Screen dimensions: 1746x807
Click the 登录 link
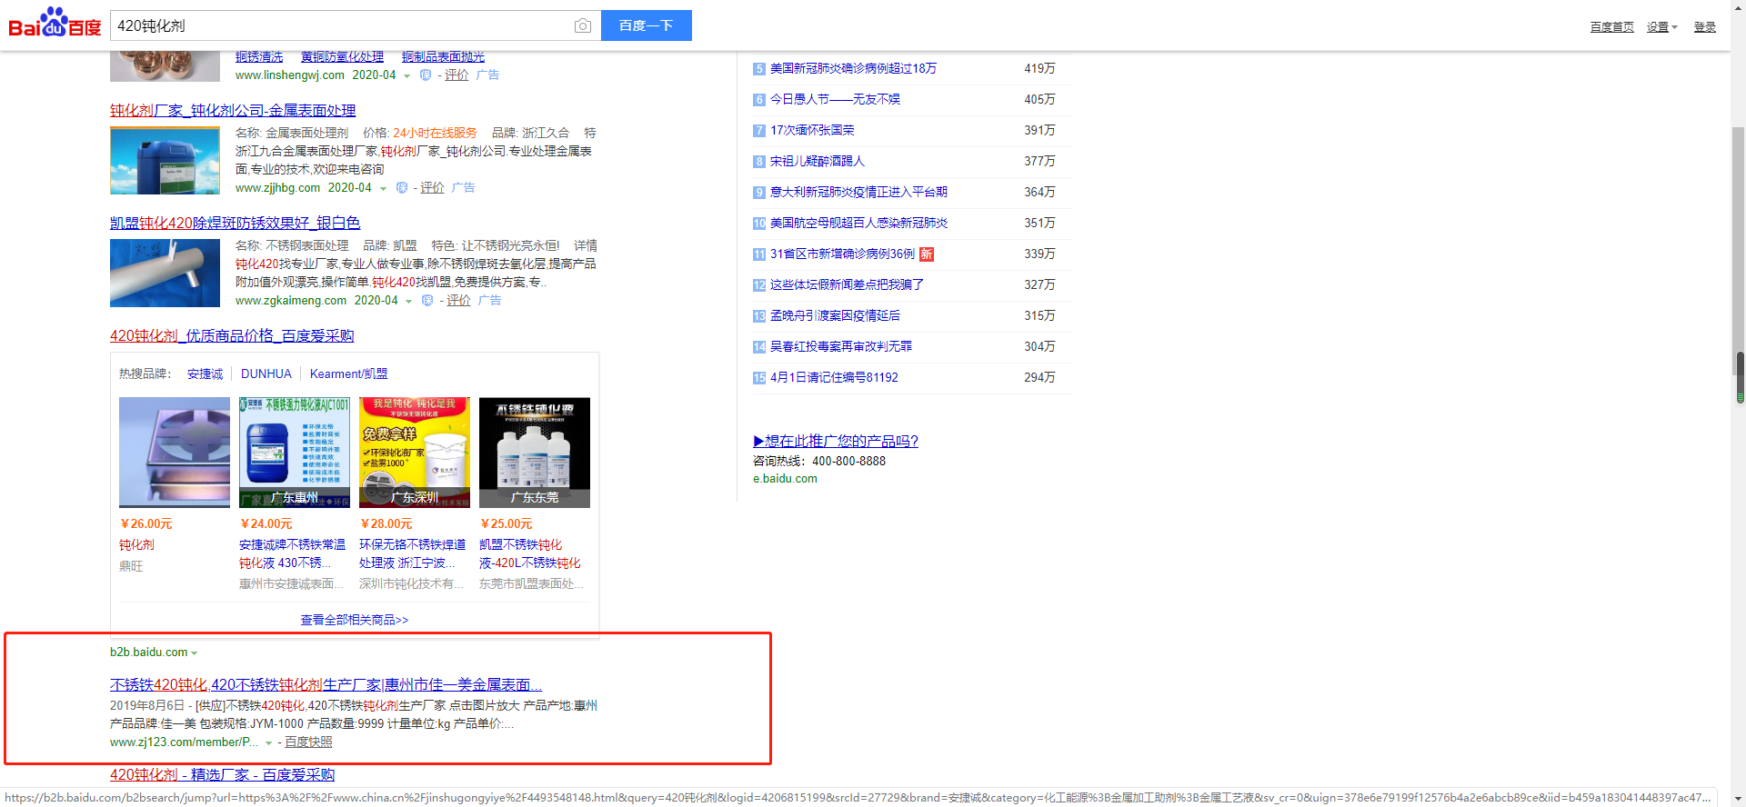pyautogui.click(x=1704, y=27)
